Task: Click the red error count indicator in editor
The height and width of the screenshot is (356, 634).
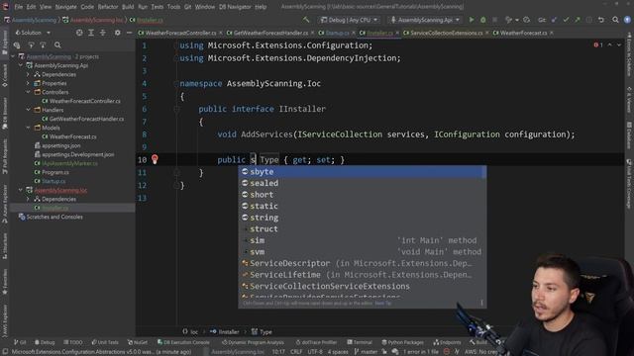Action: pyautogui.click(x=598, y=44)
